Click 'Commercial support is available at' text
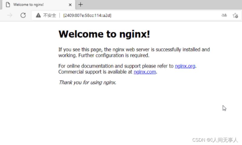Viewport: 242px width, 145px height. [x=95, y=72]
